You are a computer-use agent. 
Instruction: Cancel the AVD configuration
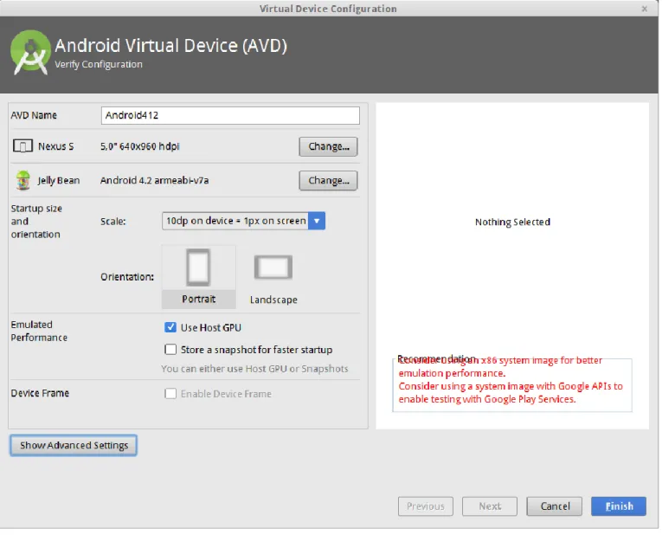(555, 506)
